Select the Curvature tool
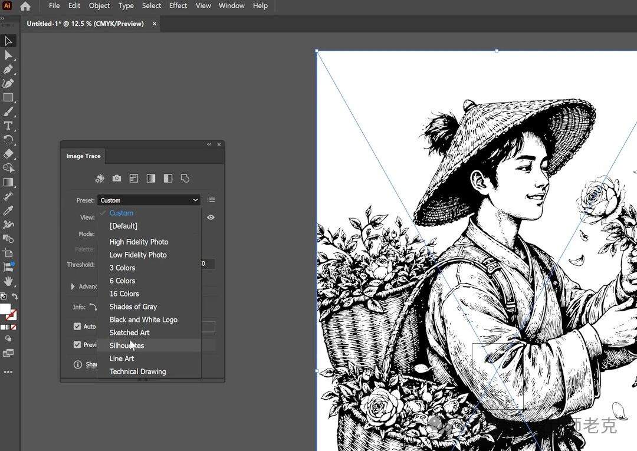The image size is (637, 451). [x=8, y=83]
